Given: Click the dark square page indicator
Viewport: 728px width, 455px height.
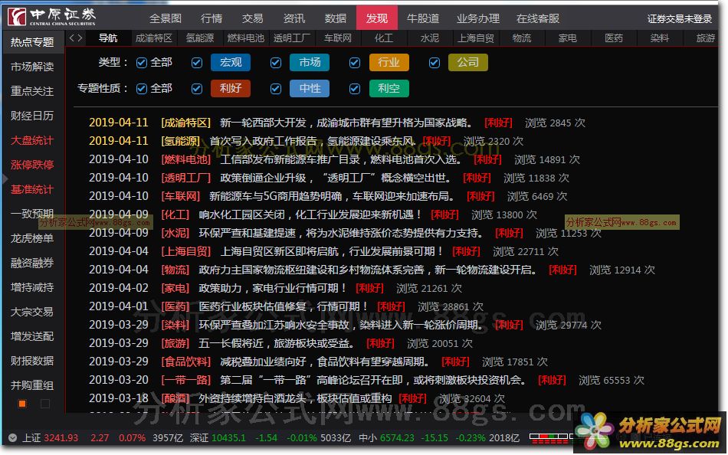Looking at the screenshot, I should pyautogui.click(x=45, y=404).
